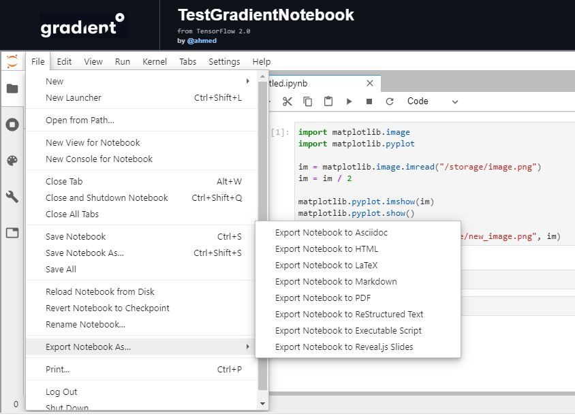Export Notebook to HTML
The height and width of the screenshot is (416, 575).
pos(358,249)
